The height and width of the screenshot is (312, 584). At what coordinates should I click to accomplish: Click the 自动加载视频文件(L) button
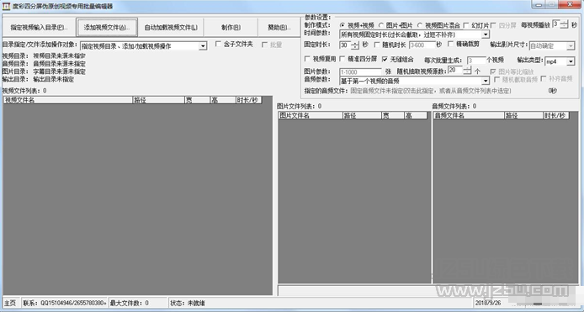[x=171, y=27]
